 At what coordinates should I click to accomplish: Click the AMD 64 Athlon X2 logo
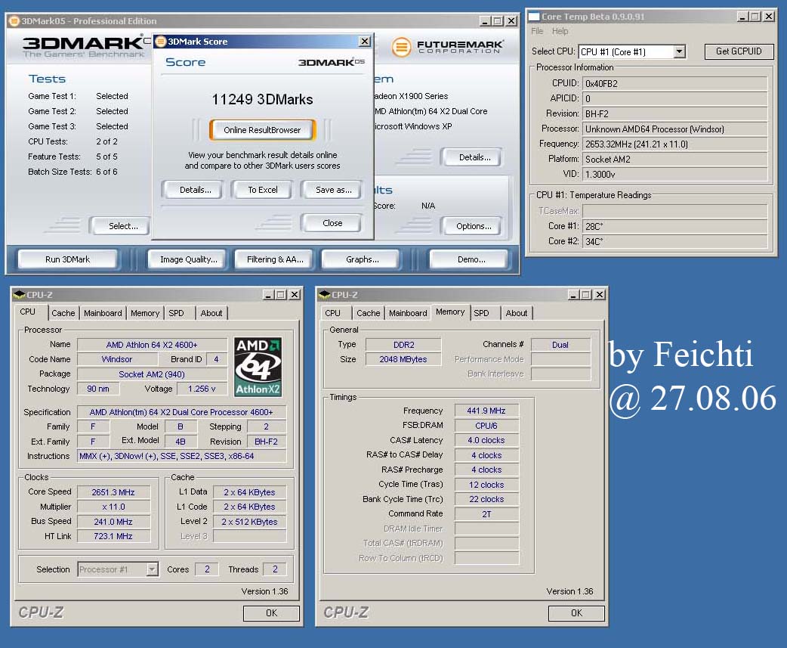tap(258, 367)
